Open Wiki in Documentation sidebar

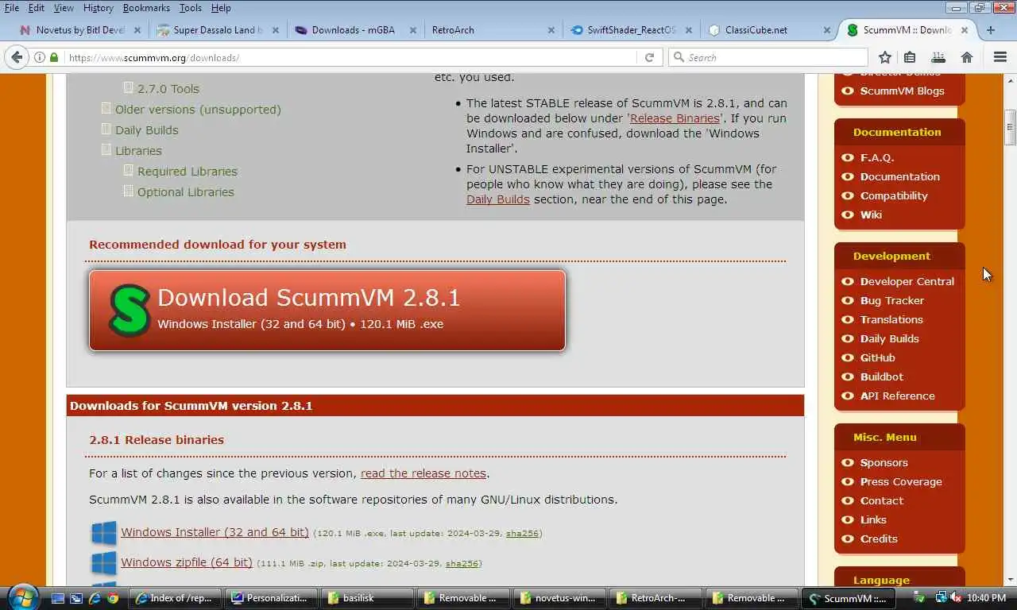point(871,214)
